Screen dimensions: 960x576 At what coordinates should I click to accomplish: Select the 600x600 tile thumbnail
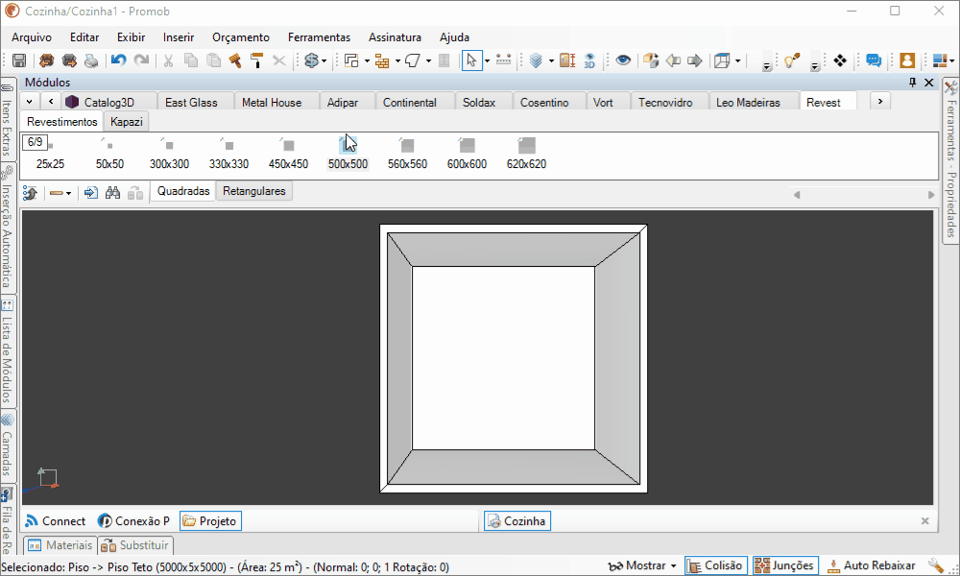(x=467, y=153)
